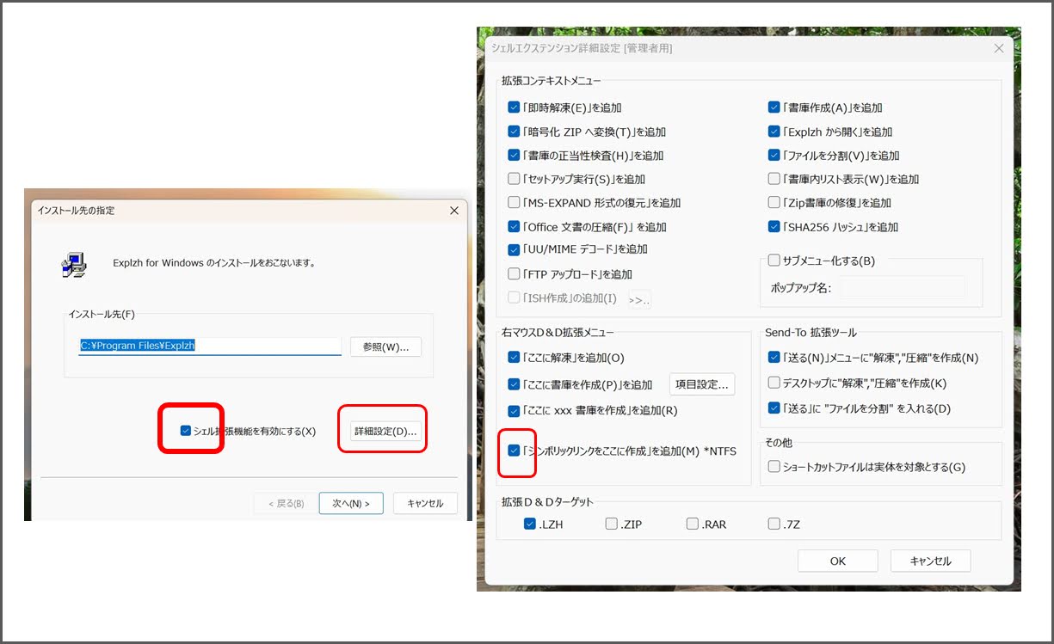This screenshot has height=644, width=1054.
Task: Enable ショートカットファイルは実体を対象とする(G)
Action: tap(774, 467)
